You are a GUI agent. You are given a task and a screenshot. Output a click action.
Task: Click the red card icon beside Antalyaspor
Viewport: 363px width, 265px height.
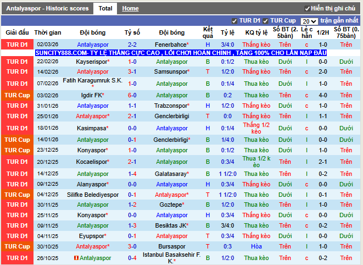tap(76, 258)
